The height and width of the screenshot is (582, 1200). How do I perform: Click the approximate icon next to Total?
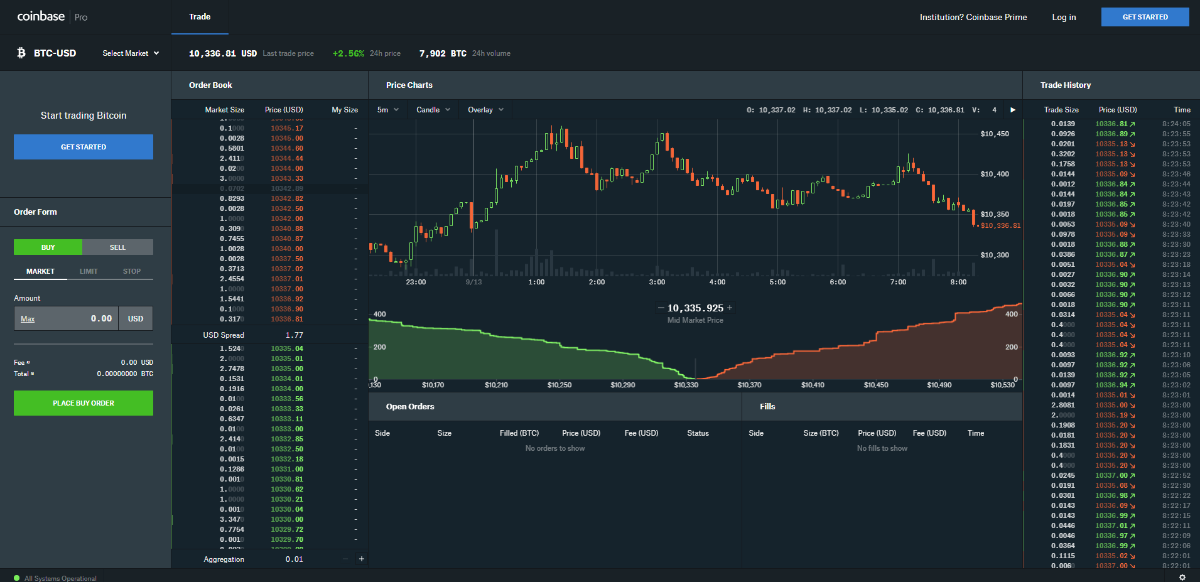[32, 374]
